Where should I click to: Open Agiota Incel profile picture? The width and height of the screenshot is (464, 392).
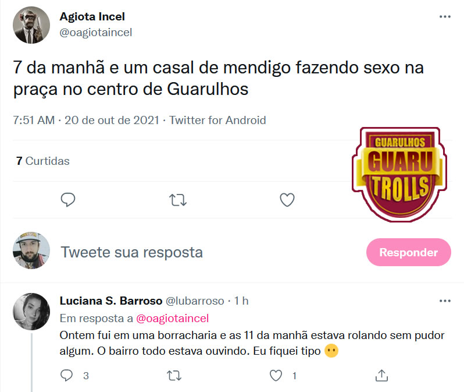click(31, 25)
